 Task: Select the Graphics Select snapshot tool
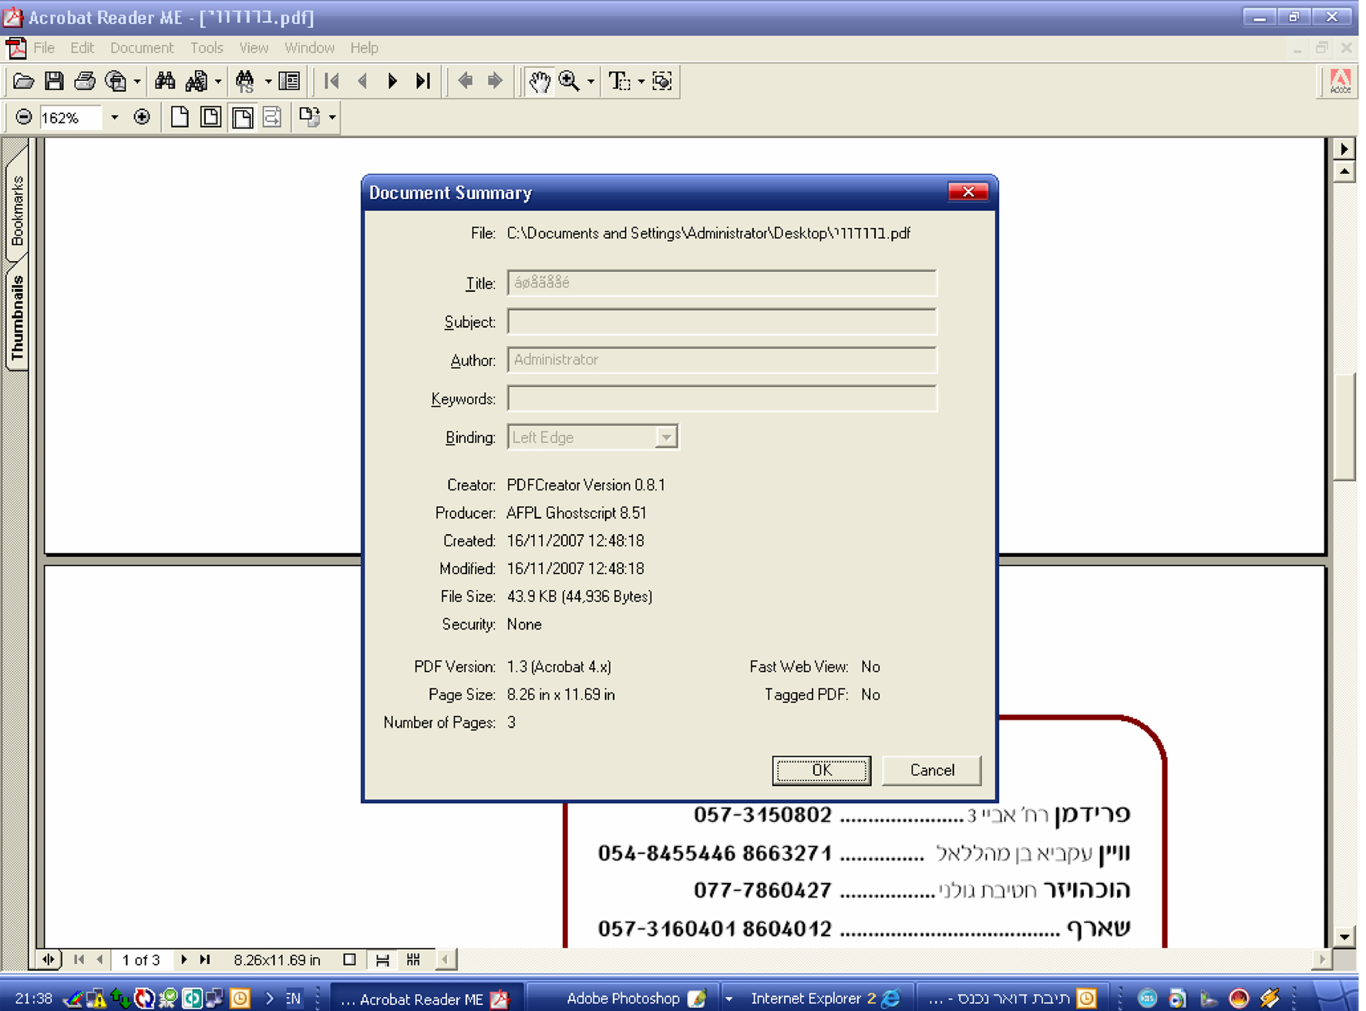(x=662, y=81)
